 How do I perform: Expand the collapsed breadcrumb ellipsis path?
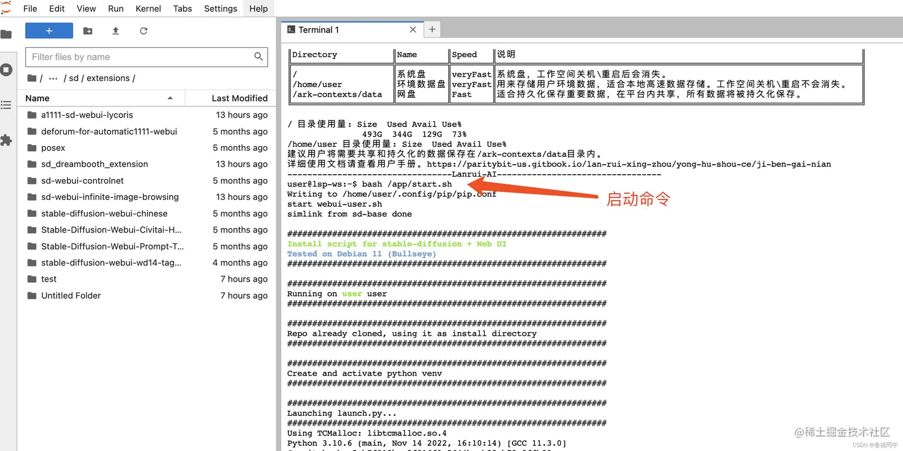click(x=53, y=78)
